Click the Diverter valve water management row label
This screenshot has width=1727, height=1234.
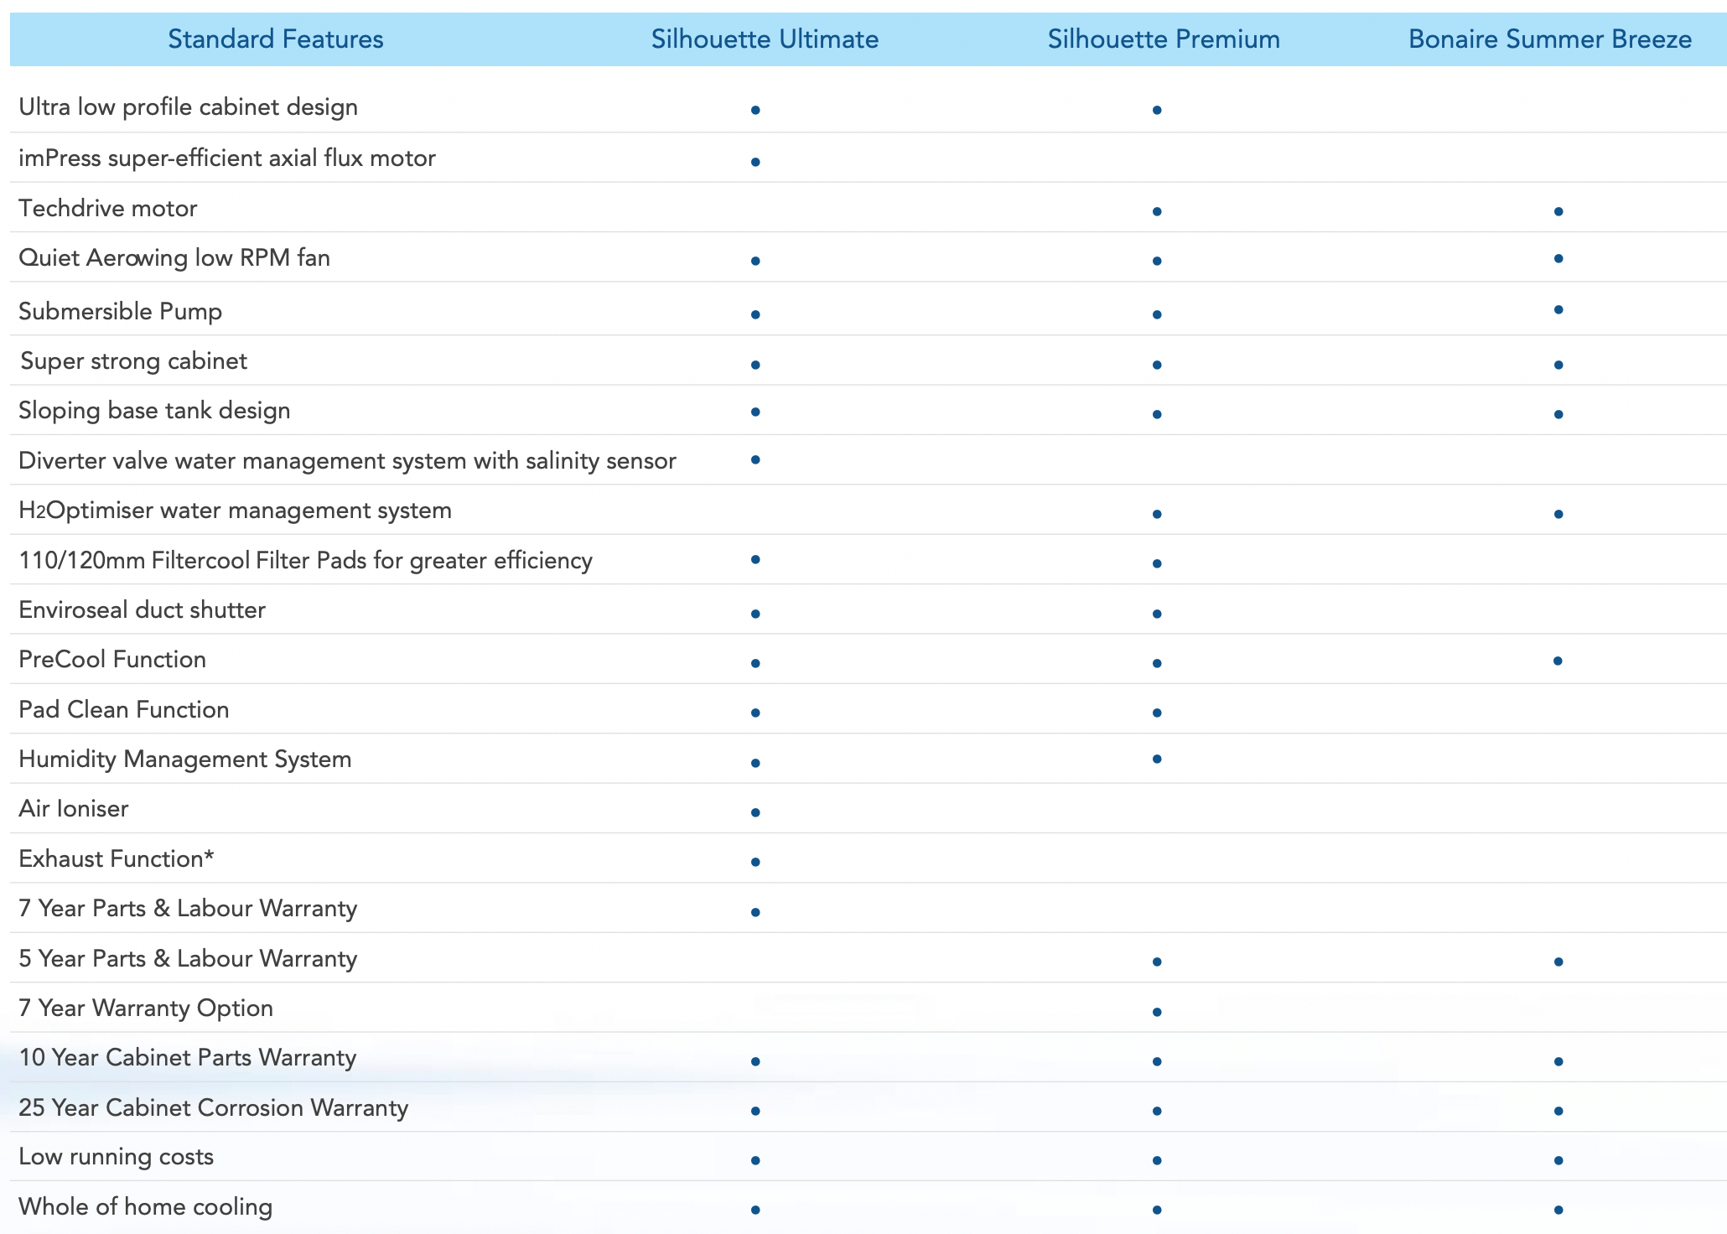point(347,461)
